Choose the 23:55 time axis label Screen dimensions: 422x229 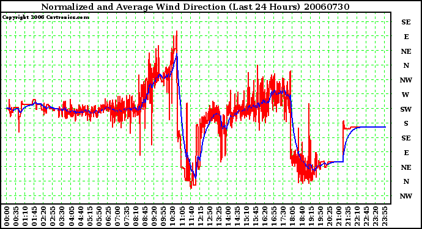coord(385,216)
